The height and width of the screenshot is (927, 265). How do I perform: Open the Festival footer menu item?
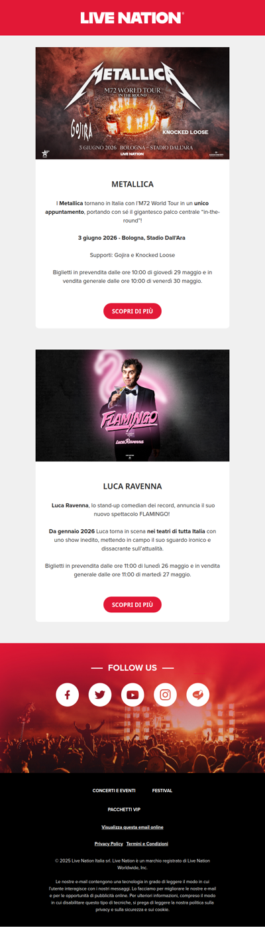[162, 791]
